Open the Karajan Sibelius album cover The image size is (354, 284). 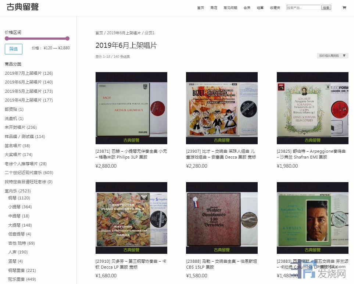(x=312, y=218)
